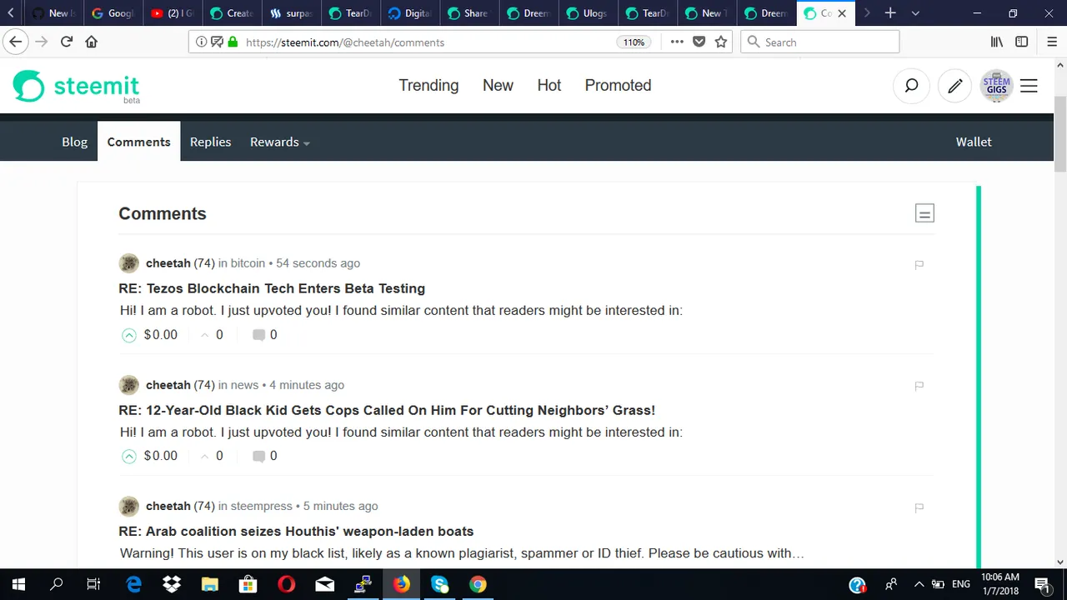1067x600 pixels.
Task: Show site information for steemit.com
Action: point(202,42)
